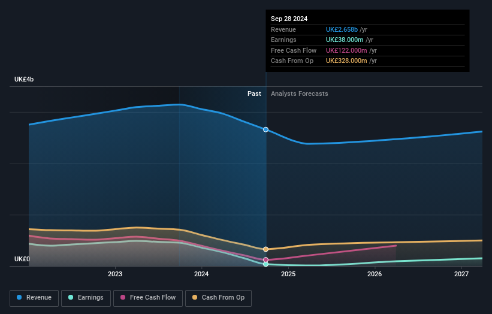The image size is (492, 314).
Task: Click the UK£122.000m free cash flow value
Action: (x=346, y=50)
